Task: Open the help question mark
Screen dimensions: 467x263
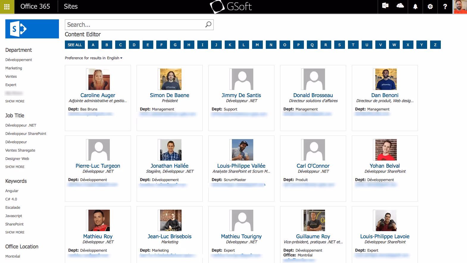Action: pyautogui.click(x=445, y=7)
